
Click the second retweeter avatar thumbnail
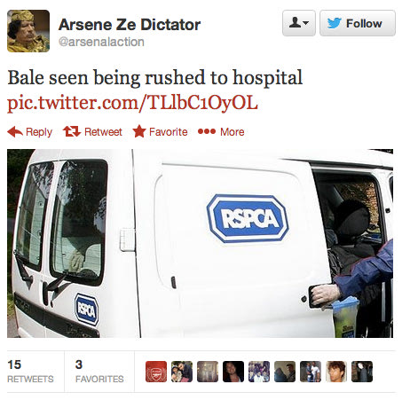coord(182,372)
